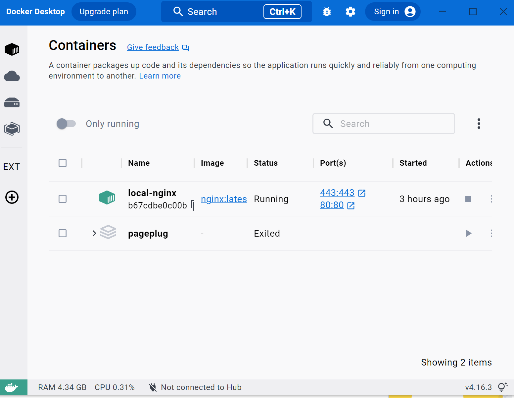Click Upgrade plan button
Image resolution: width=514 pixels, height=398 pixels.
tap(104, 12)
